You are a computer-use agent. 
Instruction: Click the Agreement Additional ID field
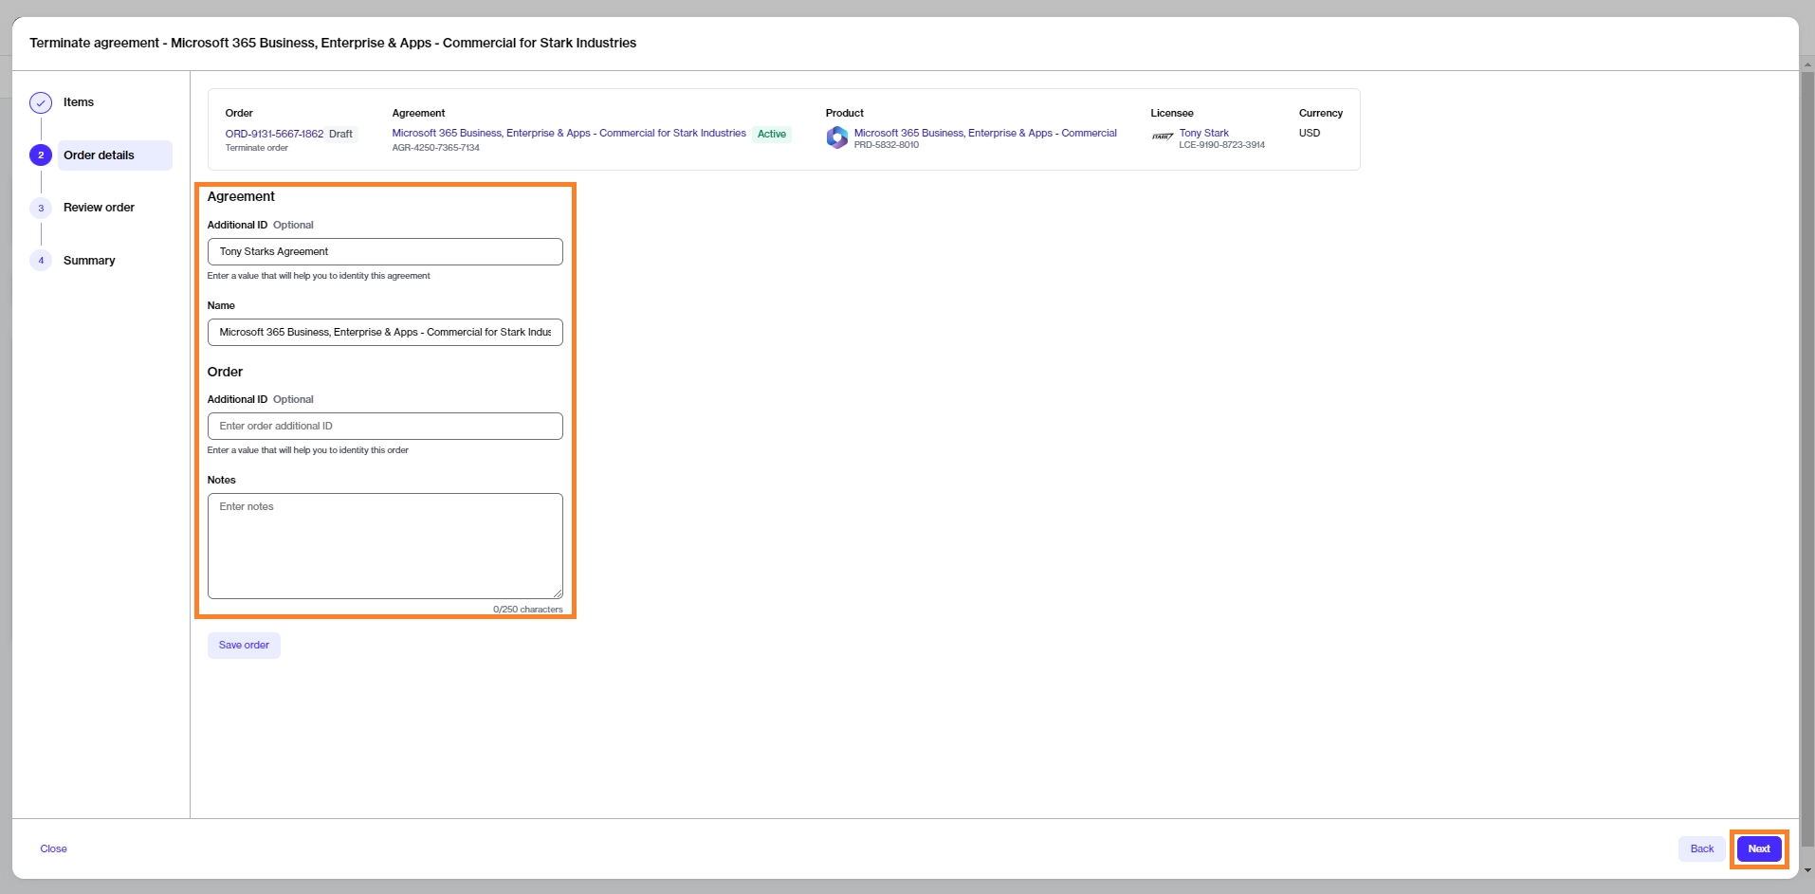pos(385,252)
